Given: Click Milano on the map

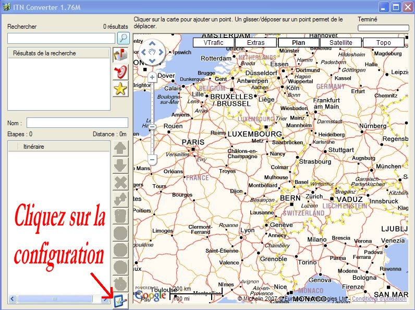Looking at the screenshot, I should 316,240.
